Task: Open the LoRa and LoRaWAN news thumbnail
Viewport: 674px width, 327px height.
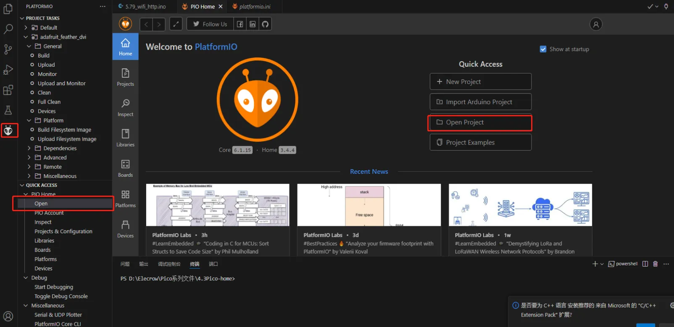Action: [x=520, y=205]
